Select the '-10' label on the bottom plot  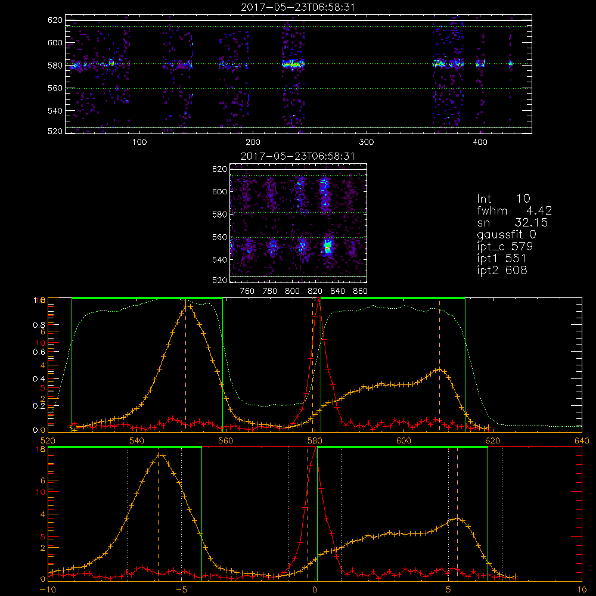[x=47, y=590]
